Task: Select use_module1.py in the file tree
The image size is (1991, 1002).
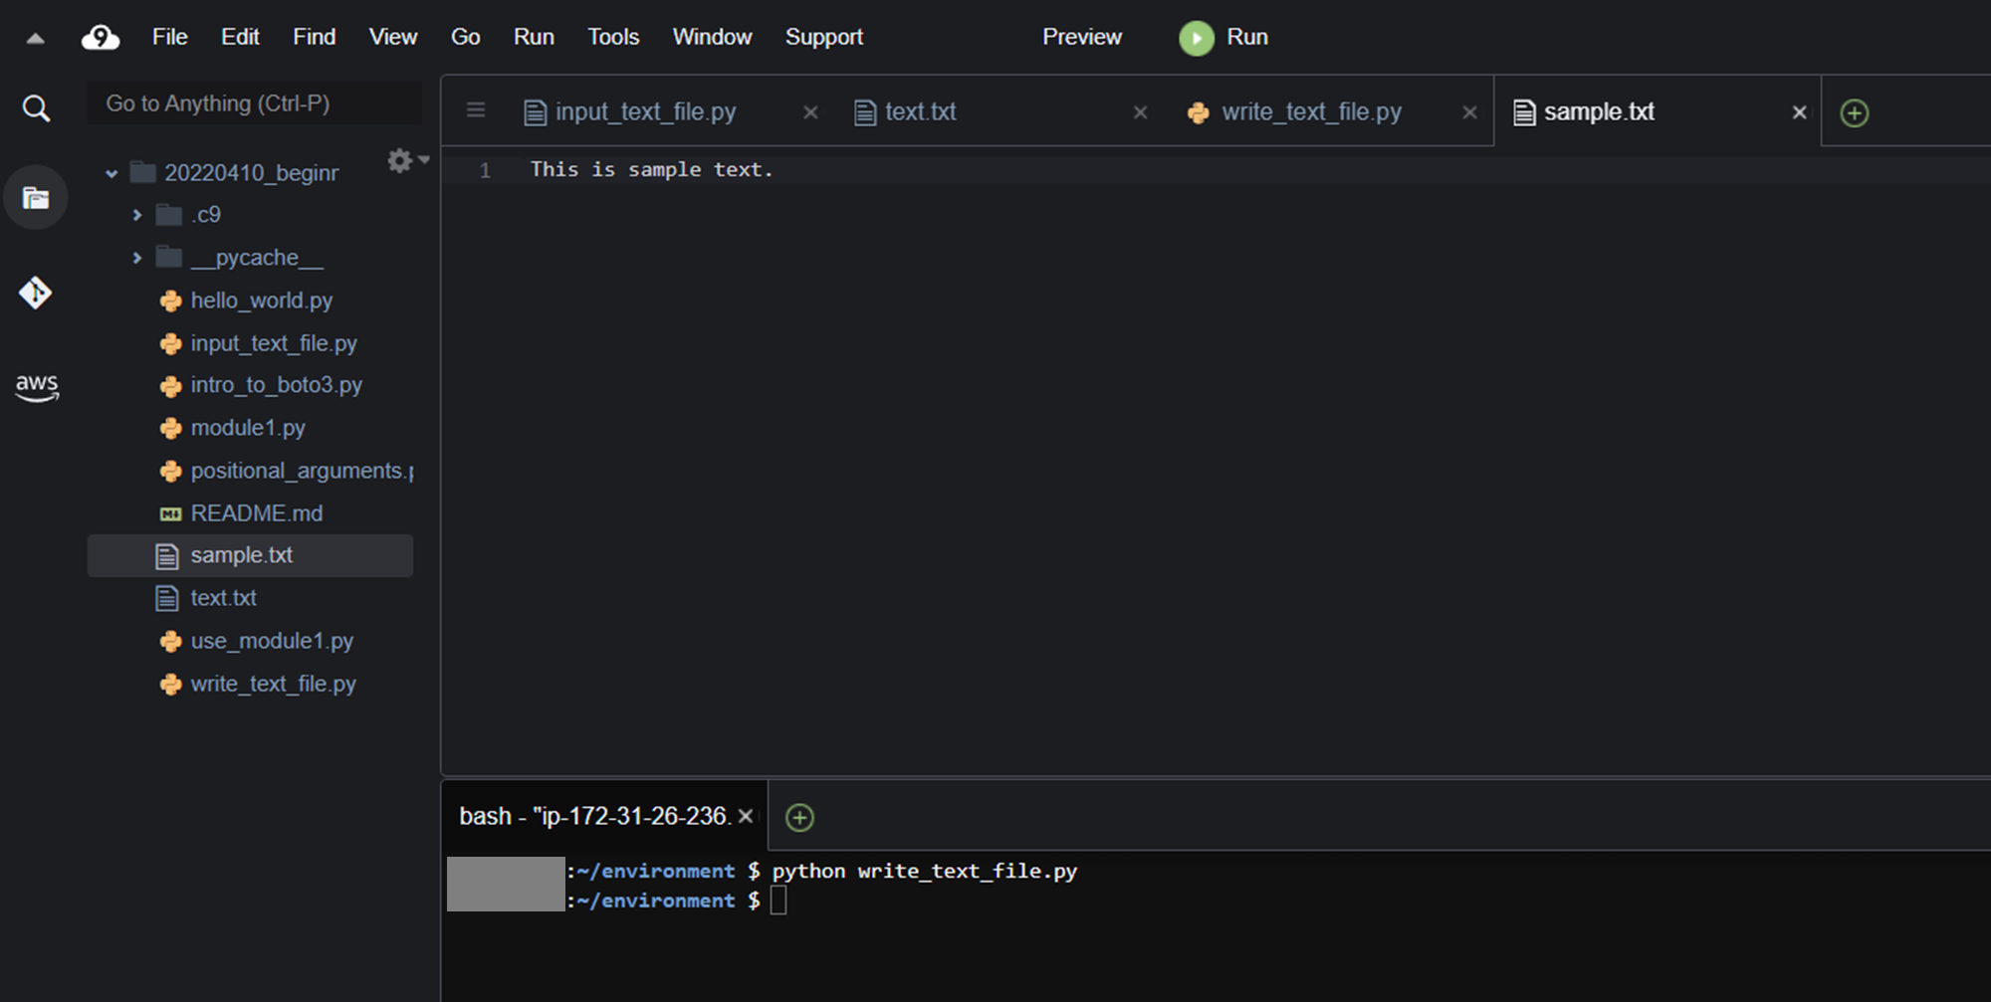Action: (272, 641)
